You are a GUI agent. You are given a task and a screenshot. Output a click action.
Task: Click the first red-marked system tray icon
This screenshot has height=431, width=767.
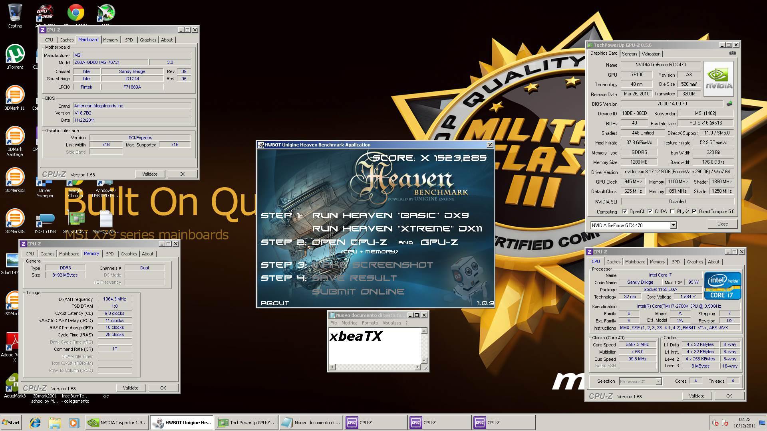click(715, 423)
